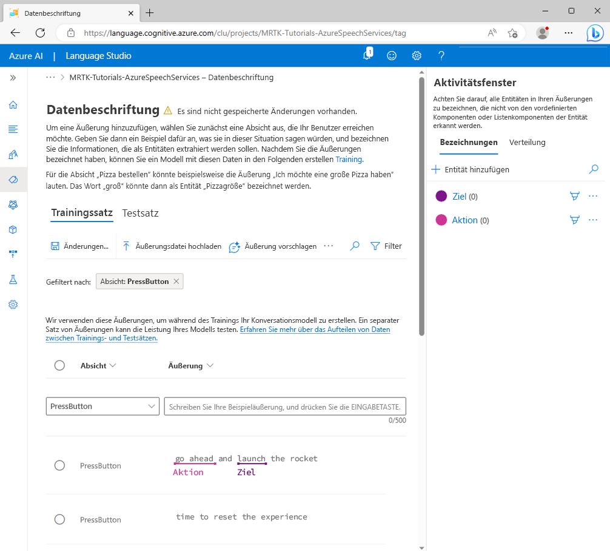610x551 pixels.
Task: Open the PressButton intent dropdown
Action: tap(102, 406)
